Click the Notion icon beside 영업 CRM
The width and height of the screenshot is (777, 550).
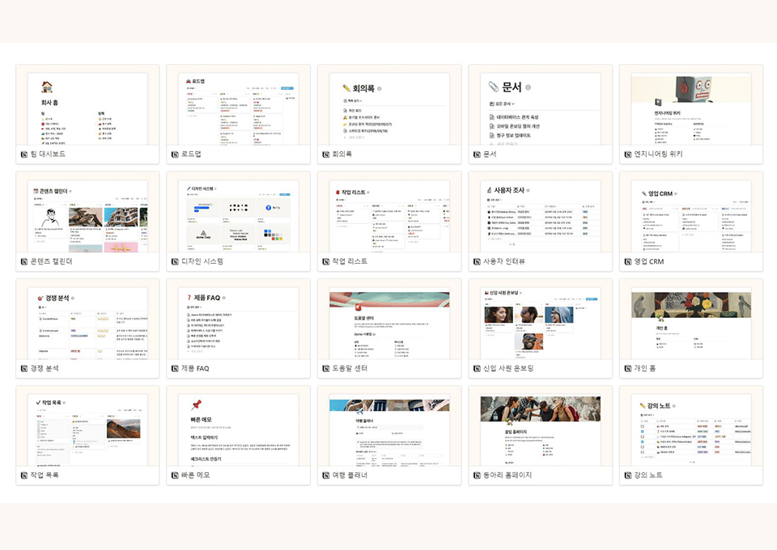click(x=628, y=261)
